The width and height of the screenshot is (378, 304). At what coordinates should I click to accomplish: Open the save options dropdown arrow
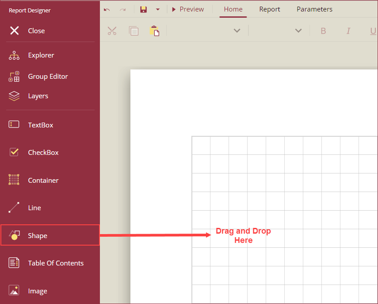tap(158, 9)
